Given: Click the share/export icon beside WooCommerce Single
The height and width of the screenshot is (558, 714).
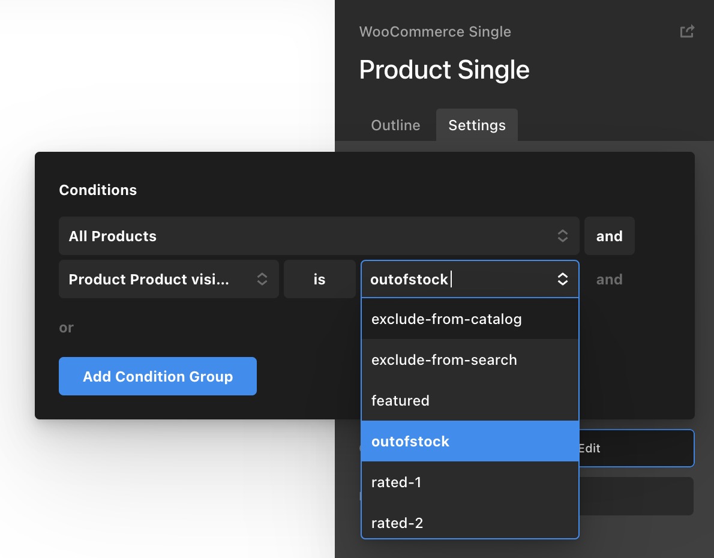Looking at the screenshot, I should [x=686, y=31].
